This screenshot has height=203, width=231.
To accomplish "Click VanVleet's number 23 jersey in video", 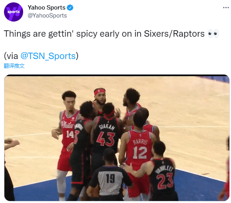I will (164, 176).
